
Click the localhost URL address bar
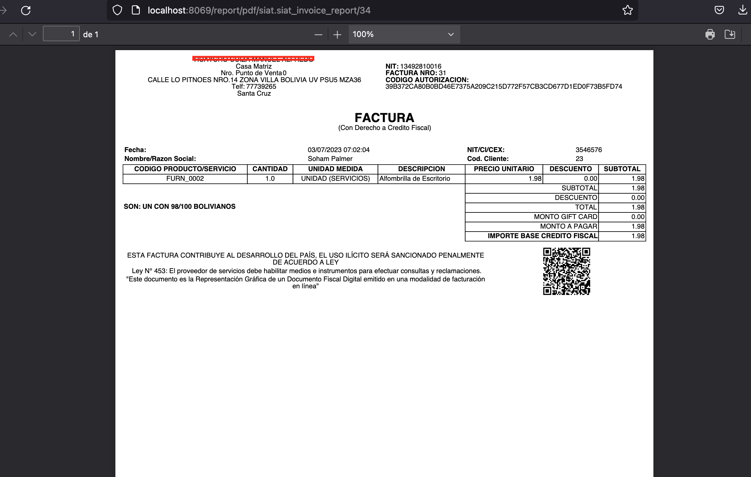coord(363,11)
